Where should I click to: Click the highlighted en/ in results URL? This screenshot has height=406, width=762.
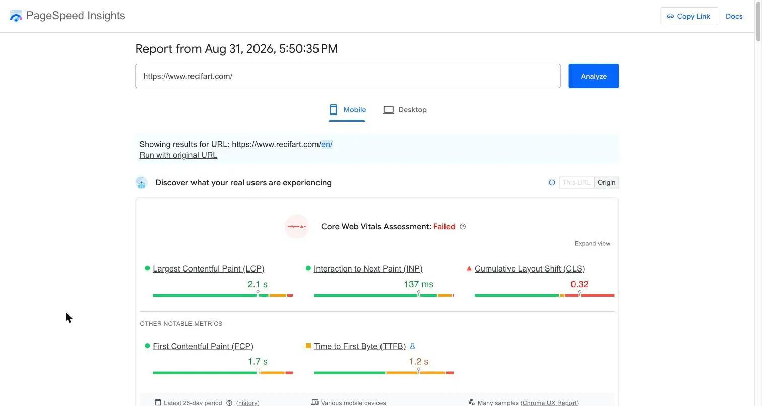[x=327, y=144]
